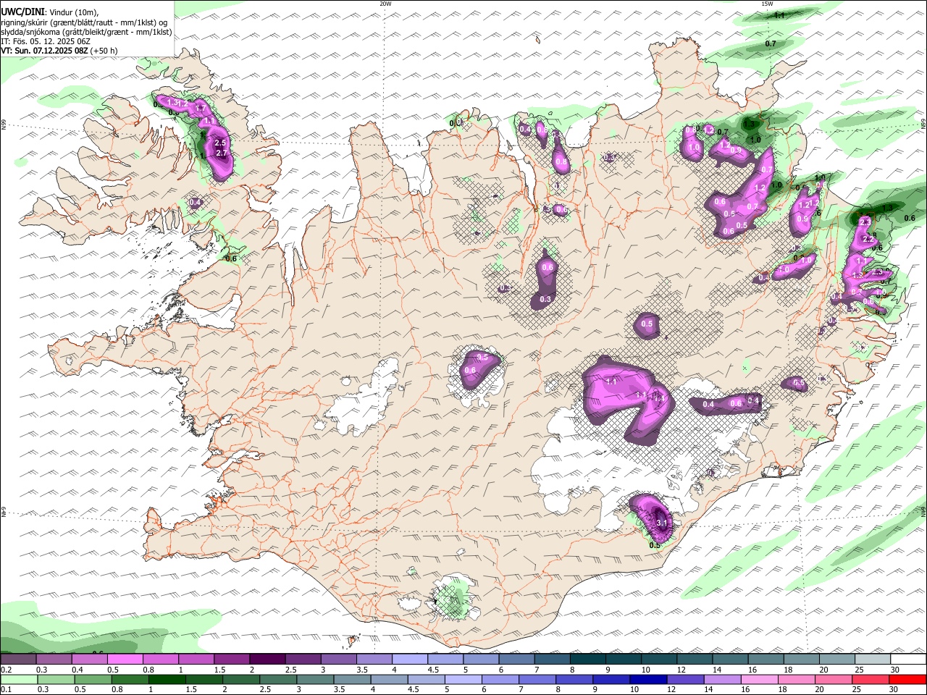The width and height of the screenshot is (927, 695).
Task: Click the '2.5' value above 2.7 in the Westfjords
Action: [221, 143]
